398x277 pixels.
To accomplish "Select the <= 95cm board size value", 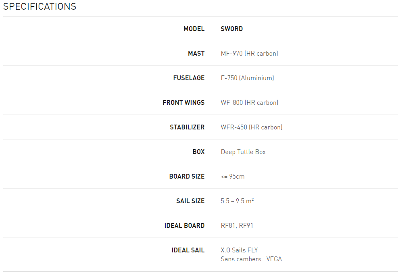I will click(x=233, y=177).
